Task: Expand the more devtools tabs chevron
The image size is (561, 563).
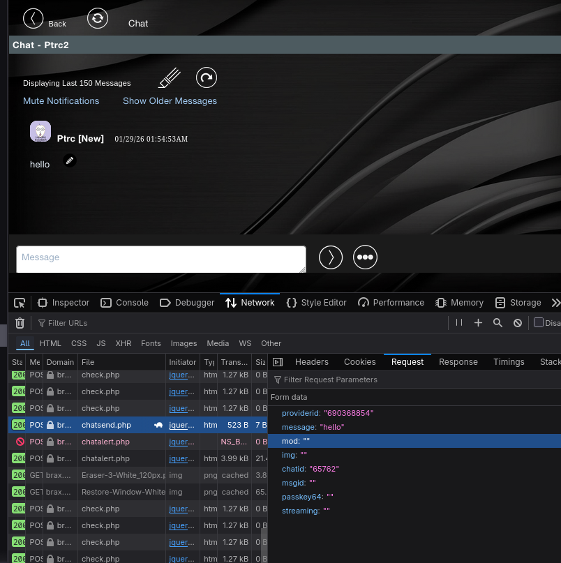Action: click(x=555, y=303)
